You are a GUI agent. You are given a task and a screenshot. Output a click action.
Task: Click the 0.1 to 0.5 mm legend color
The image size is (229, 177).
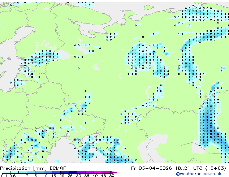6,172
